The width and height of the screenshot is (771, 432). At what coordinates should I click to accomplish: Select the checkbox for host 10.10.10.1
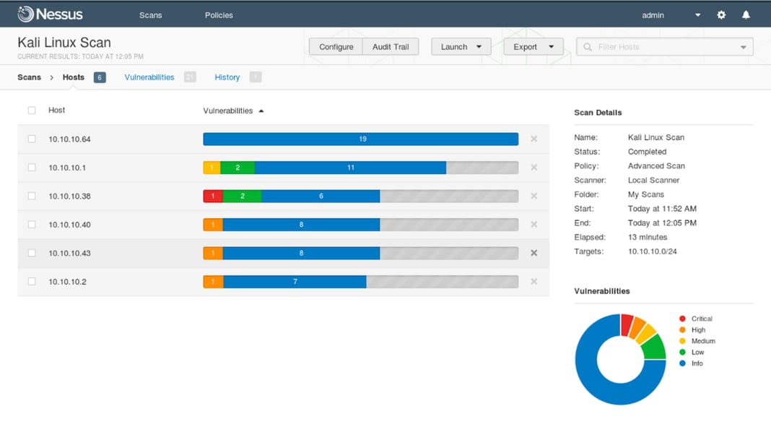[x=32, y=167]
